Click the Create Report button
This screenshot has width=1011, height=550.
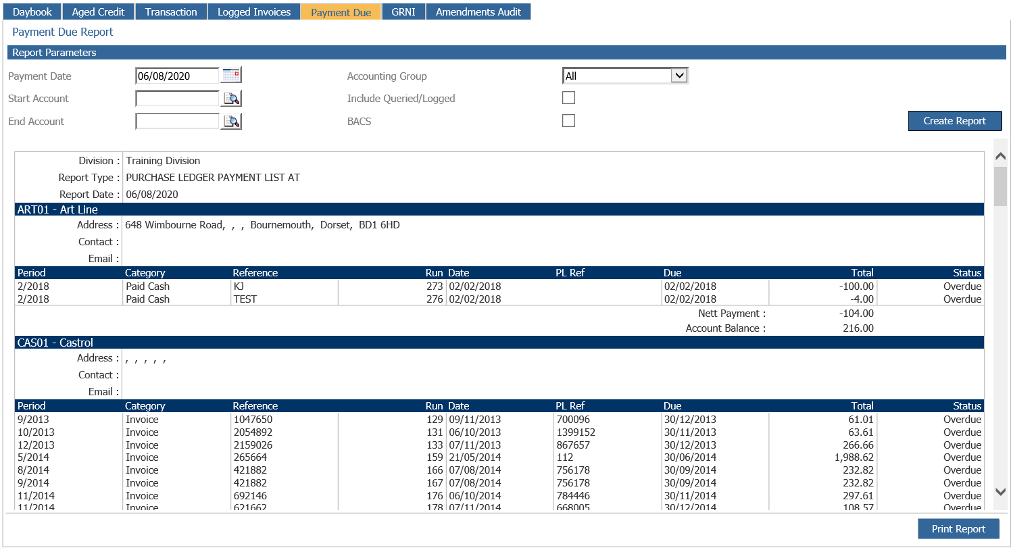955,121
